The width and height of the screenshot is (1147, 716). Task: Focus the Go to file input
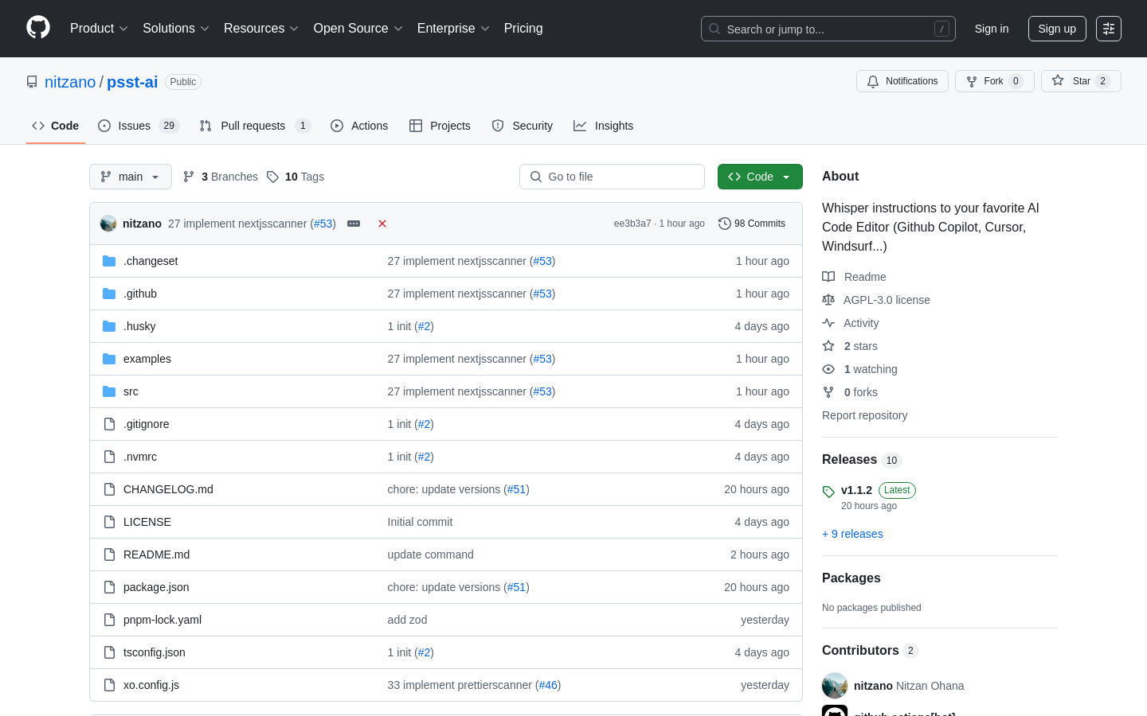[612, 177]
